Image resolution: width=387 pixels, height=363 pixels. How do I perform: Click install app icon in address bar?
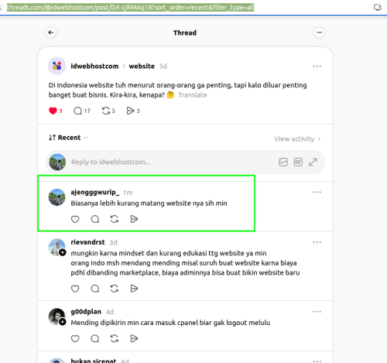point(378,7)
